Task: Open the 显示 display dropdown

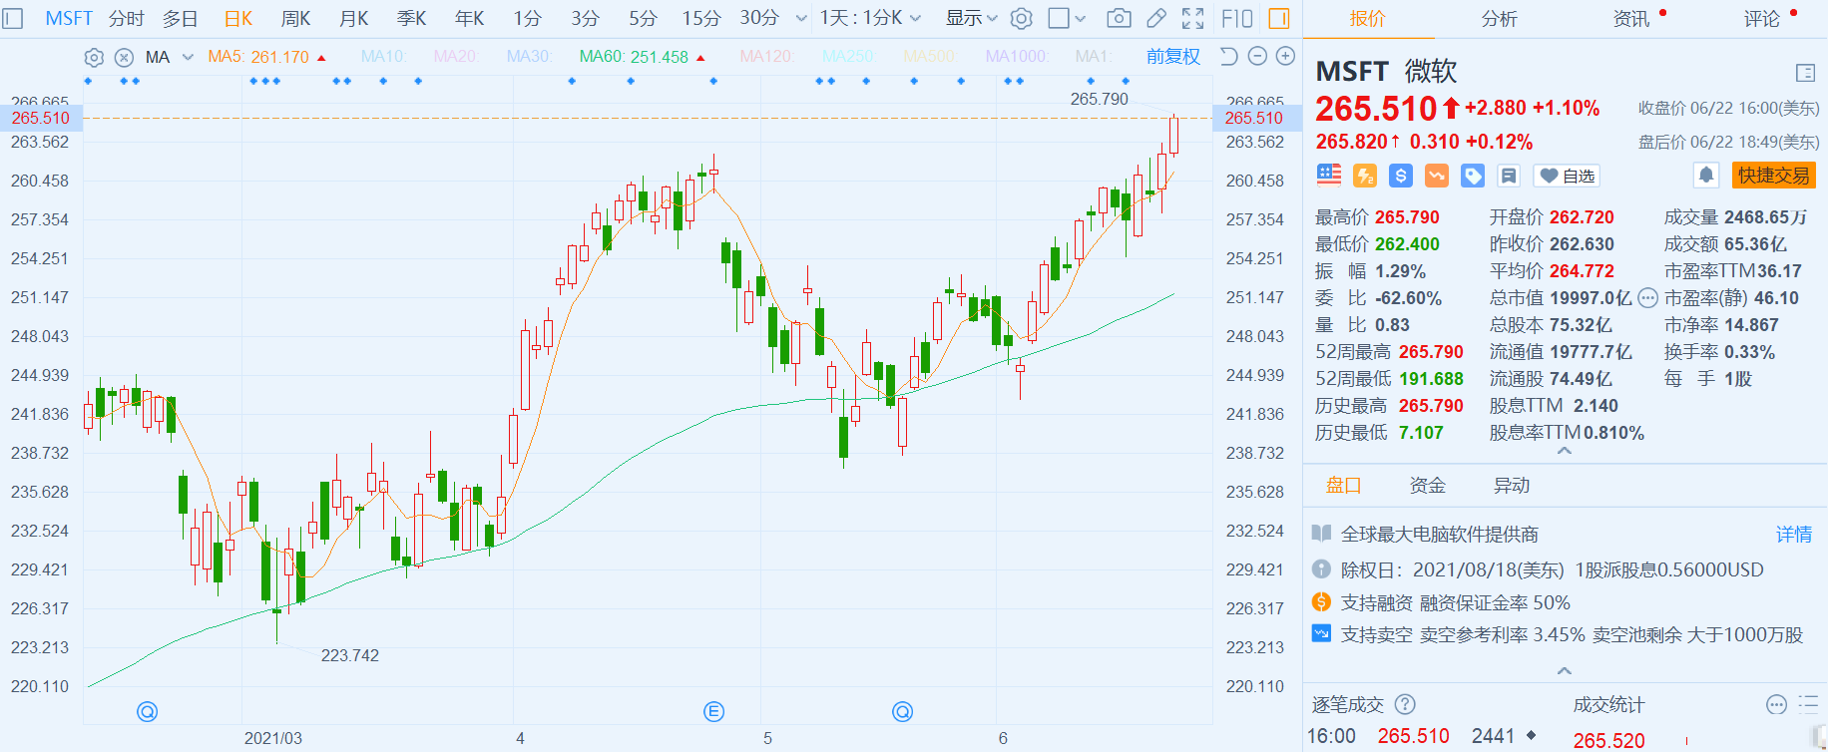Action: [971, 18]
